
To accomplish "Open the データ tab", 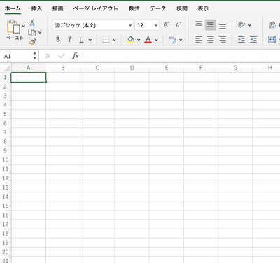I will (x=158, y=9).
